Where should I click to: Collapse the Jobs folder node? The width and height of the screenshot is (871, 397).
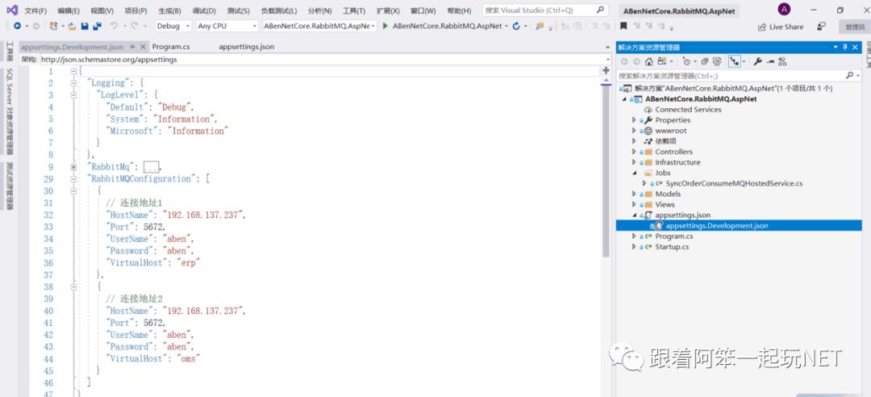pos(634,173)
